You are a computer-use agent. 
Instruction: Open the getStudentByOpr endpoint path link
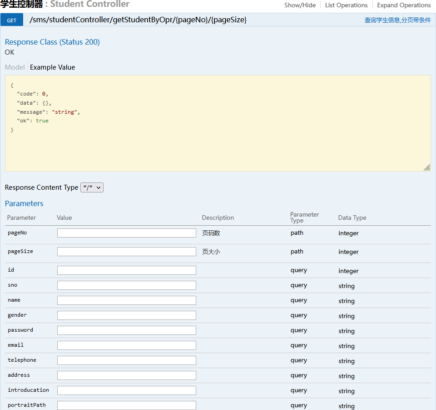[138, 20]
